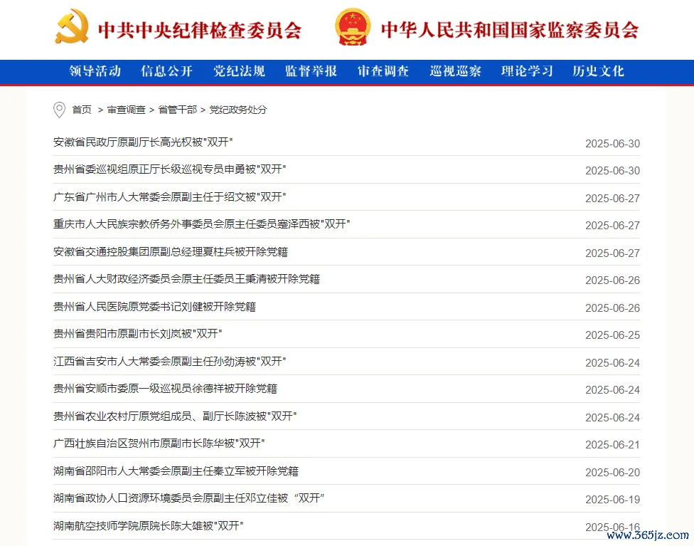The image size is (694, 546).
Task: Open article about 重庆市人大塞泽西被双开
Action: point(201,224)
